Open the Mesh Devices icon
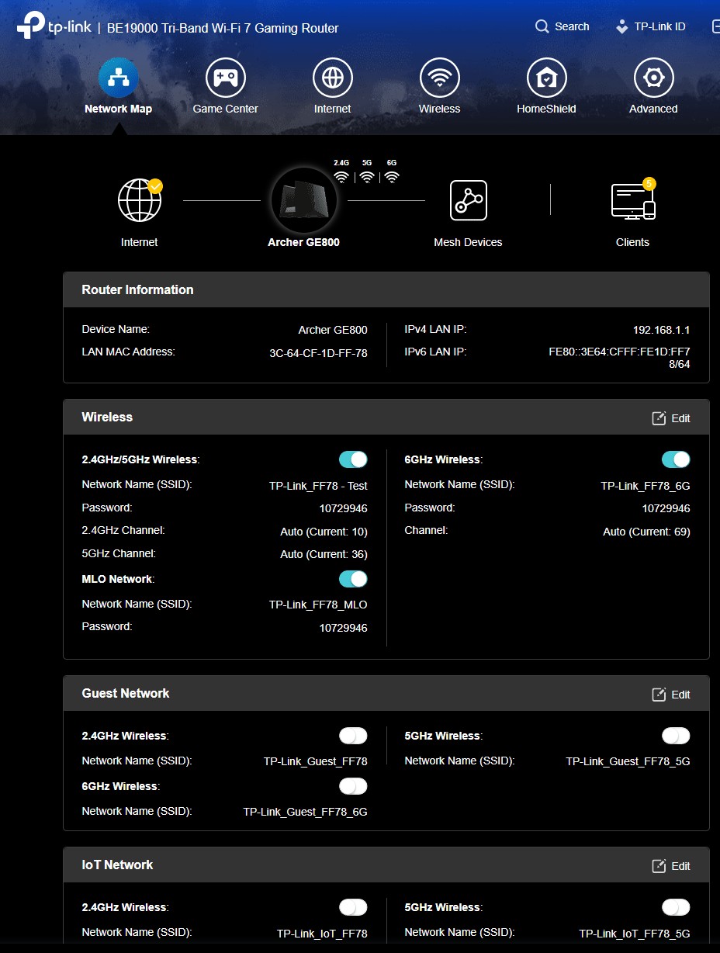 pos(468,200)
